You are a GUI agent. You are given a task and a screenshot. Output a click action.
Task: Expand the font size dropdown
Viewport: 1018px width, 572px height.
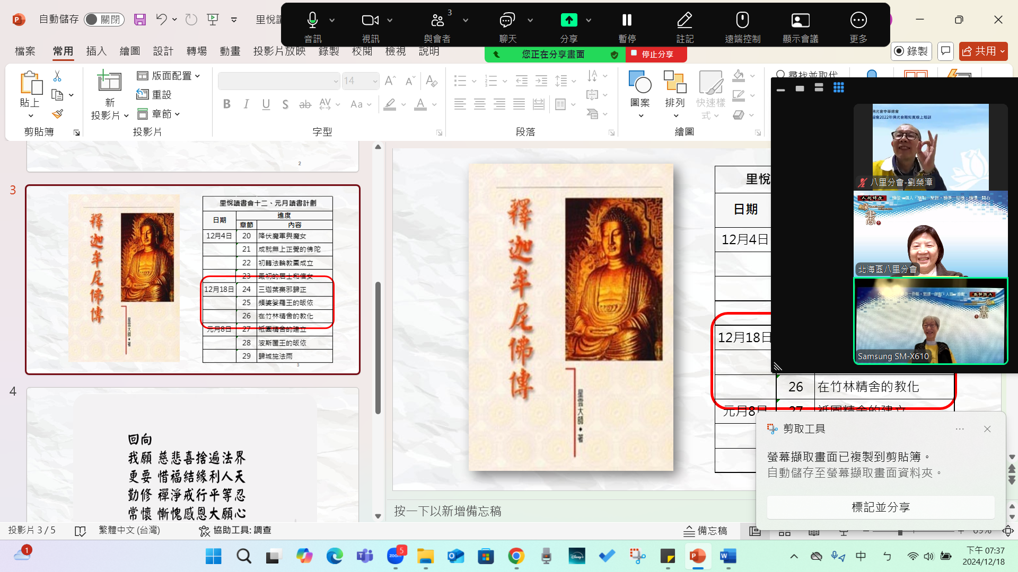coord(375,81)
